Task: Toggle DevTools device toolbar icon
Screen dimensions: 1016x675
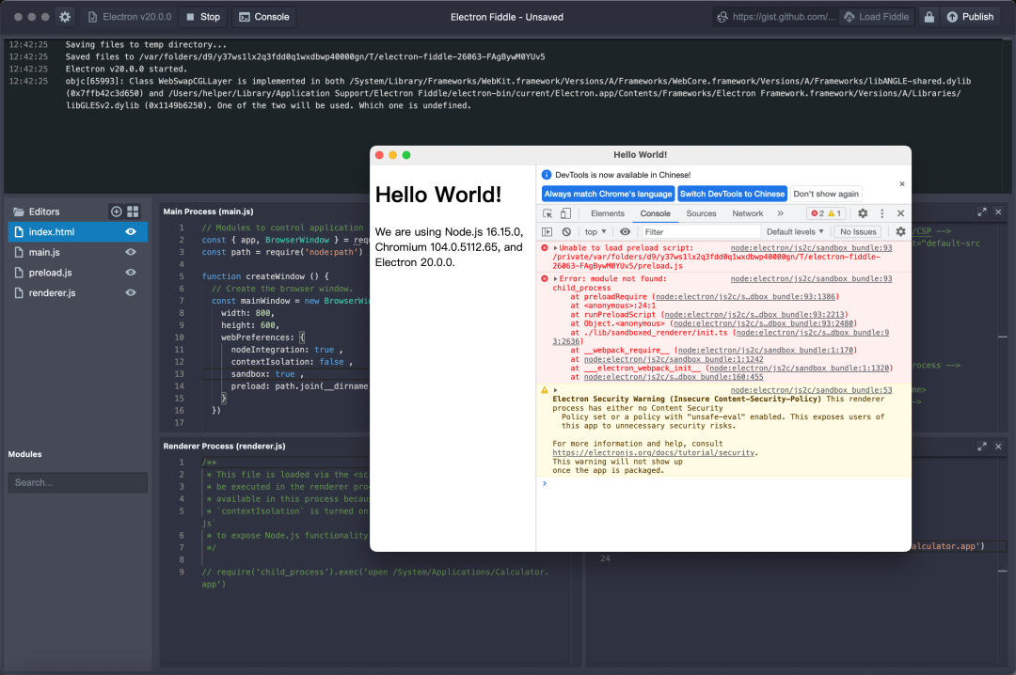Action: (565, 213)
